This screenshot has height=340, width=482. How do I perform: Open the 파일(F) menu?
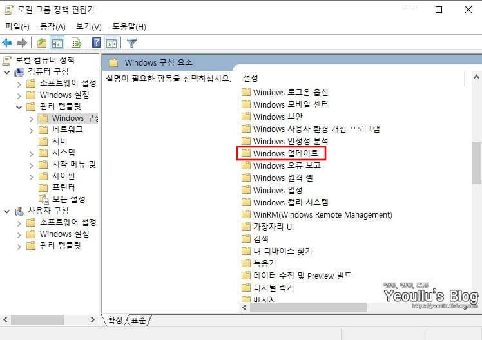point(17,26)
